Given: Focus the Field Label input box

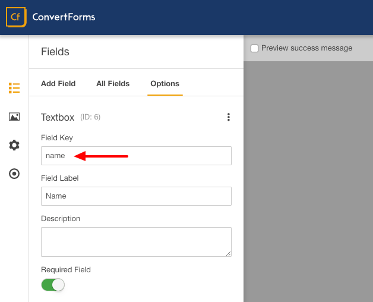Looking at the screenshot, I should coord(136,196).
